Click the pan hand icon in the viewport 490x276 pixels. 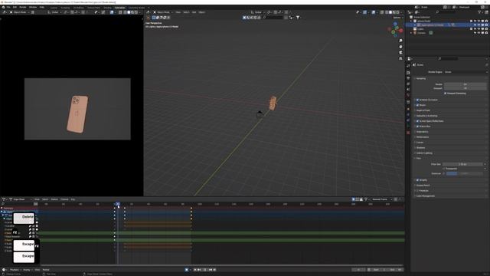pos(400,47)
